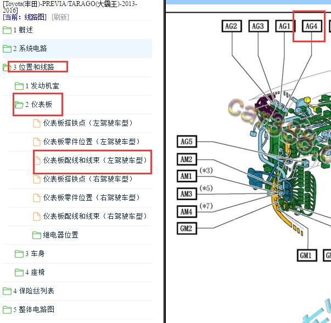Click the AG2 connector label

pos(232,26)
